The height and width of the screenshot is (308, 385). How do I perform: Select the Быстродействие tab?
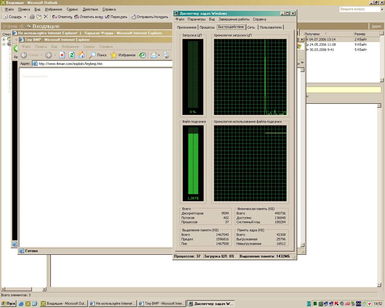coord(231,27)
